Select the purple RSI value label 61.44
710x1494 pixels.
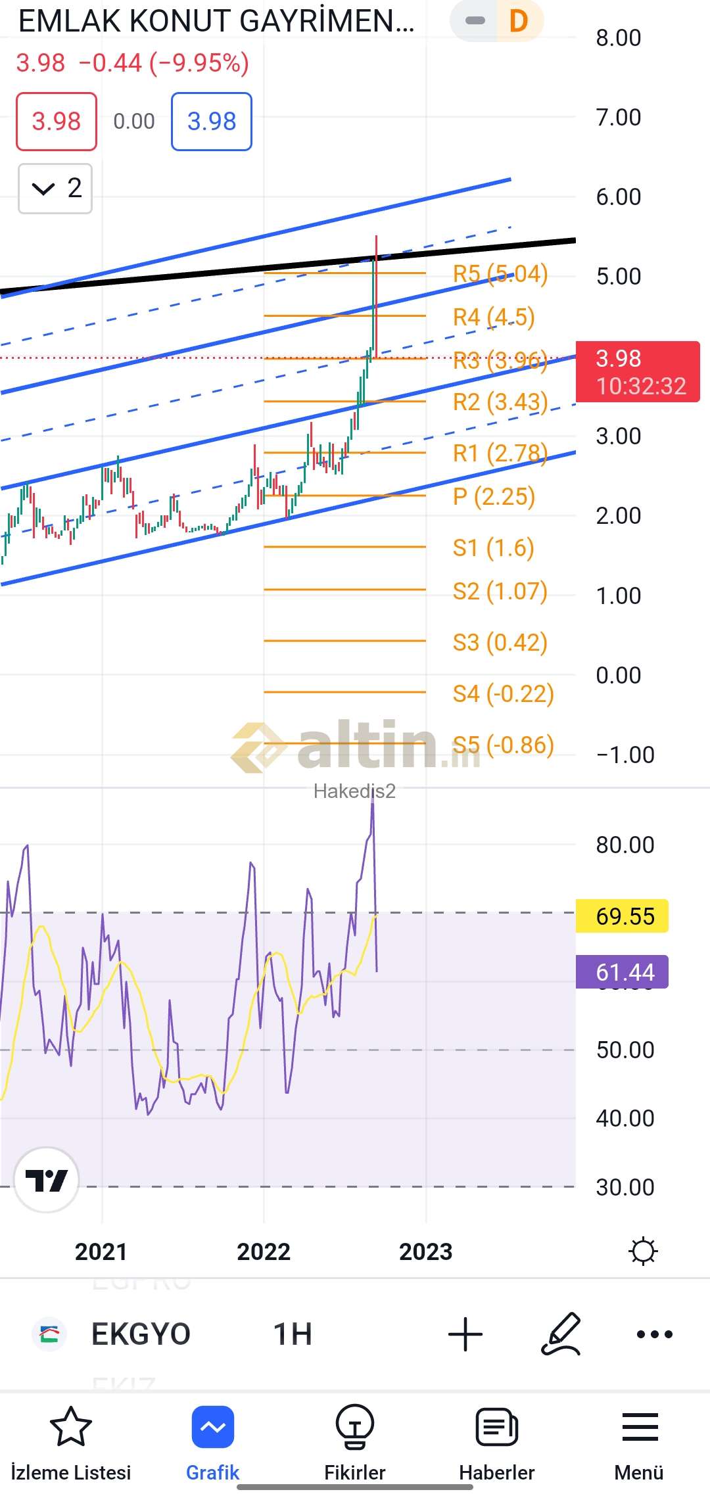click(622, 971)
